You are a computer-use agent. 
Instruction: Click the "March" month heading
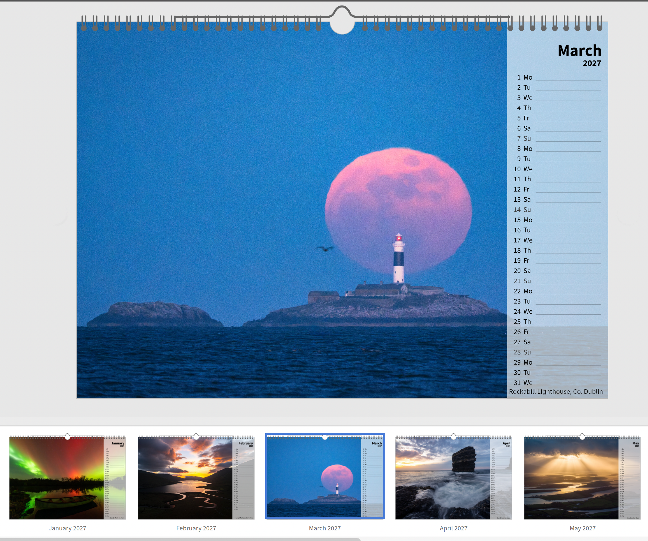[x=579, y=51]
